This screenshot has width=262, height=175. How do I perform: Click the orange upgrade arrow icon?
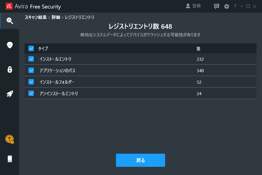coord(10,139)
